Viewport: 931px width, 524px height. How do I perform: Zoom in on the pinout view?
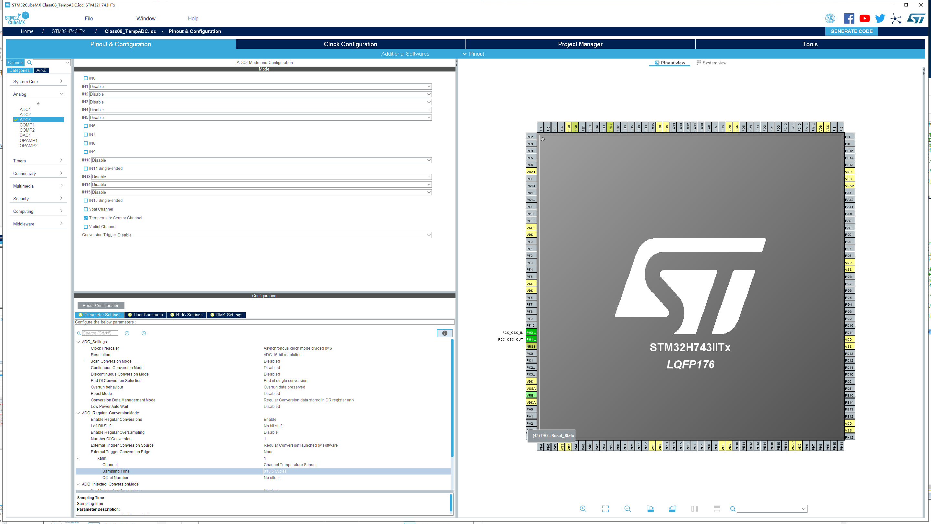[583, 508]
